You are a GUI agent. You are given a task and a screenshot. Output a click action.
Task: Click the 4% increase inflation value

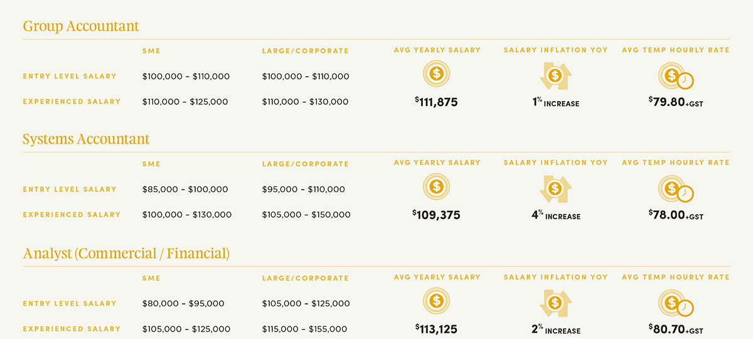coord(556,215)
